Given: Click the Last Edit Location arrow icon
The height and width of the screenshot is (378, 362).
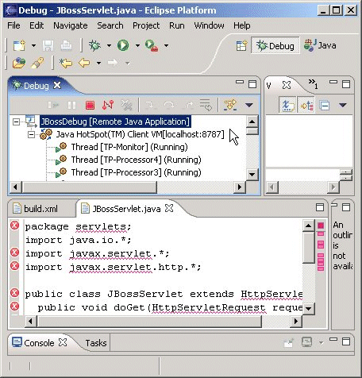Looking at the screenshot, I should click(x=65, y=63).
